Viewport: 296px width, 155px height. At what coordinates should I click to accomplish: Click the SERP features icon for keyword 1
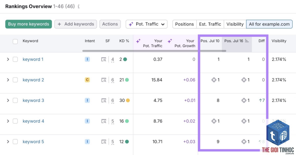coord(104,60)
